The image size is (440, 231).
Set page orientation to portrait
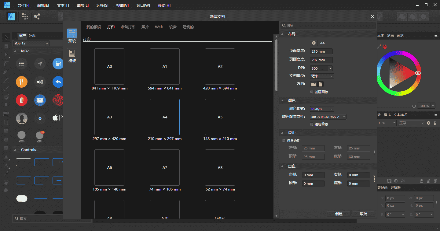[320, 84]
